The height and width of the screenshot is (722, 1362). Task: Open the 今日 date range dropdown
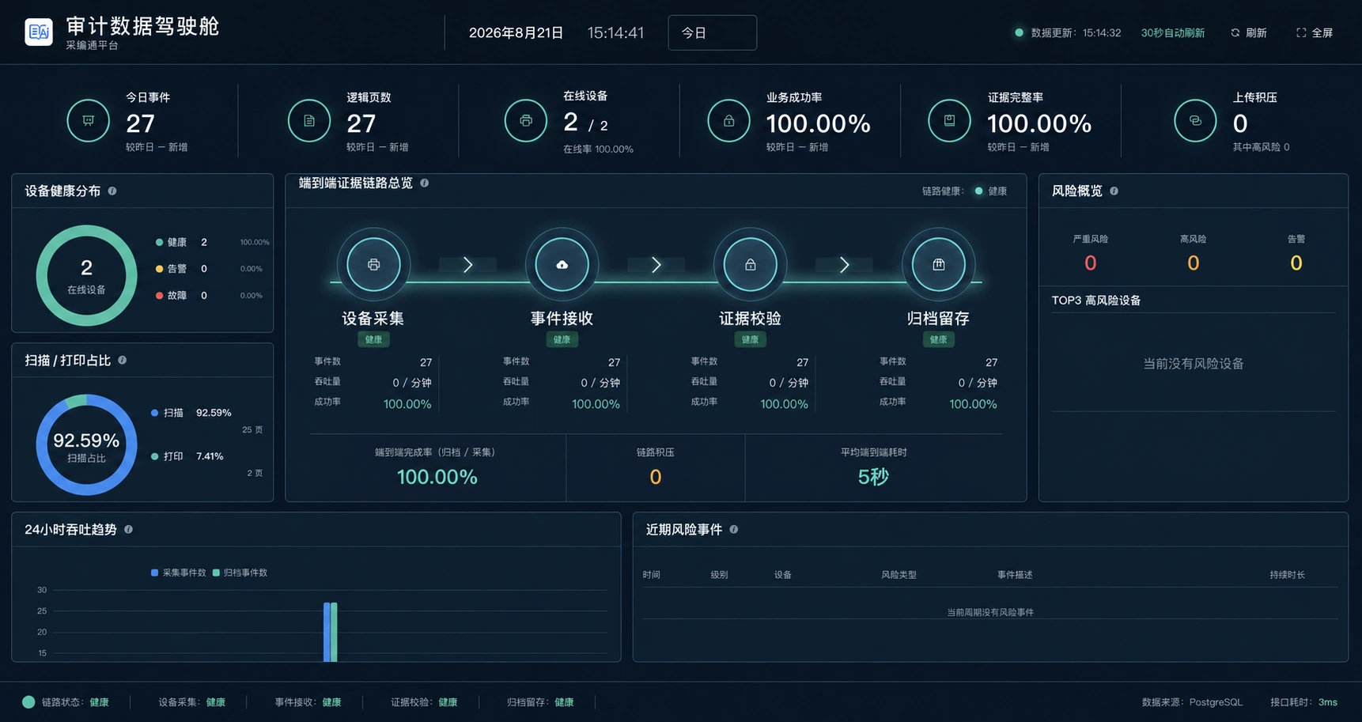[712, 32]
